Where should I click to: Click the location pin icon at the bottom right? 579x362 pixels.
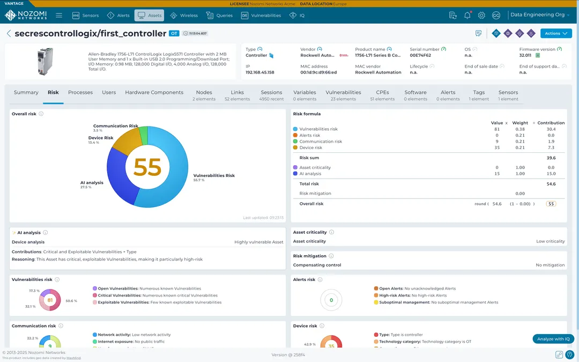pos(570,355)
